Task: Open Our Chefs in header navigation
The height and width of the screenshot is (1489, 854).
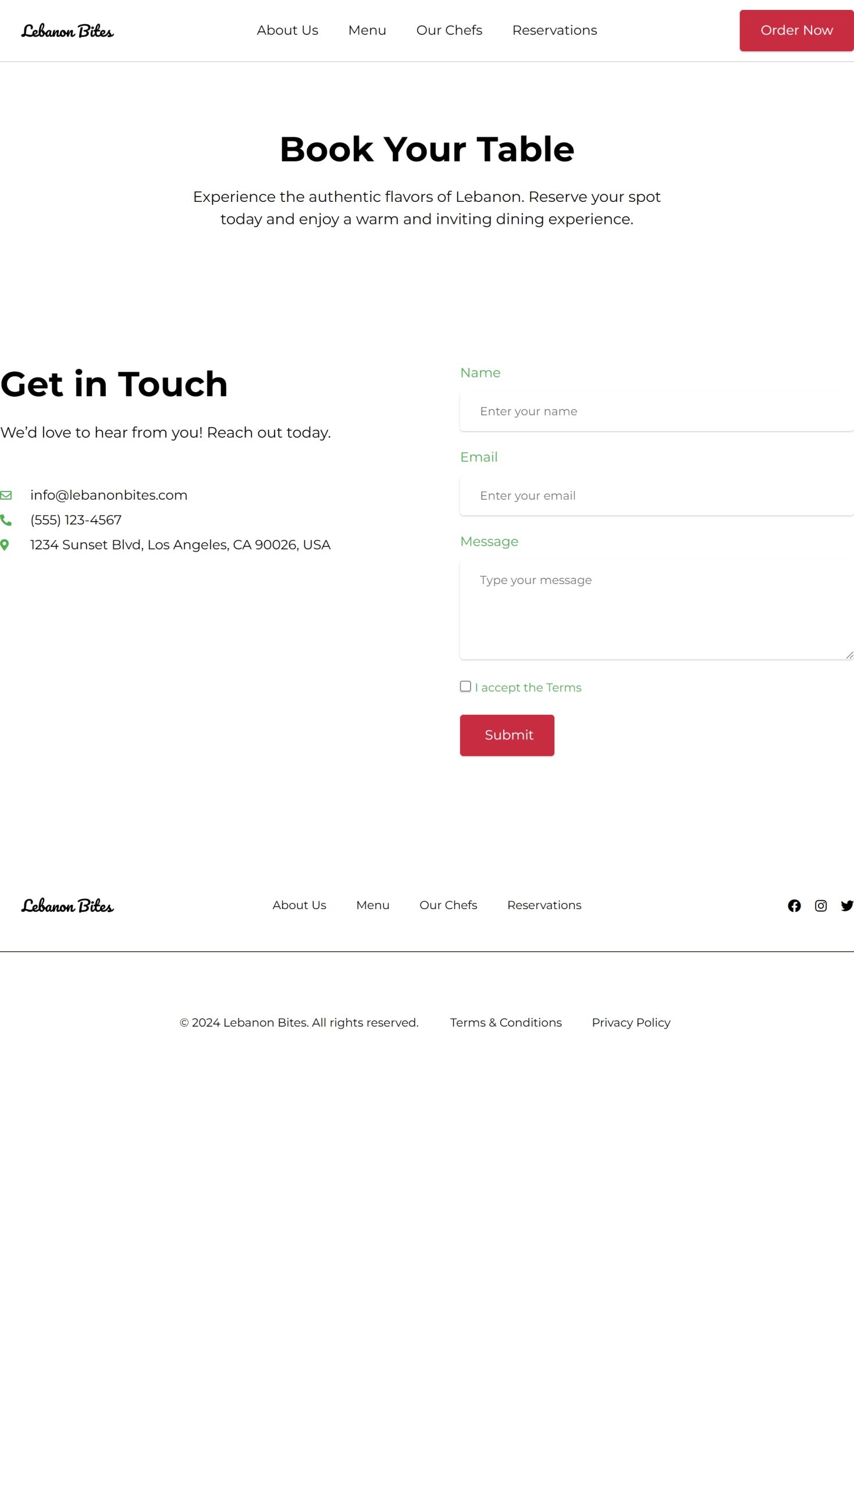Action: click(449, 30)
